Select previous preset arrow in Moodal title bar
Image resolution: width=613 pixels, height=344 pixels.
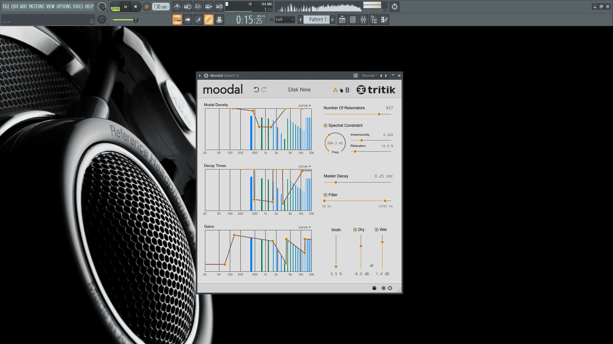click(381, 75)
